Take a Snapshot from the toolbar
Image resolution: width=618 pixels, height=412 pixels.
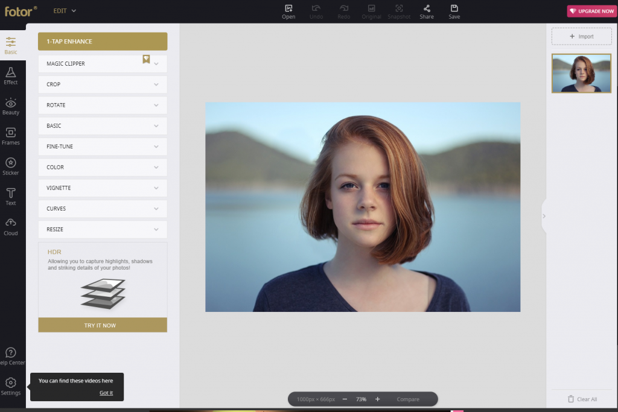click(x=399, y=11)
